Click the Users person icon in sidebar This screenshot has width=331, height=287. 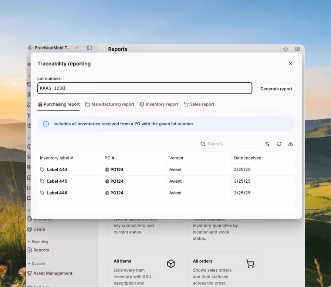[x=30, y=229]
